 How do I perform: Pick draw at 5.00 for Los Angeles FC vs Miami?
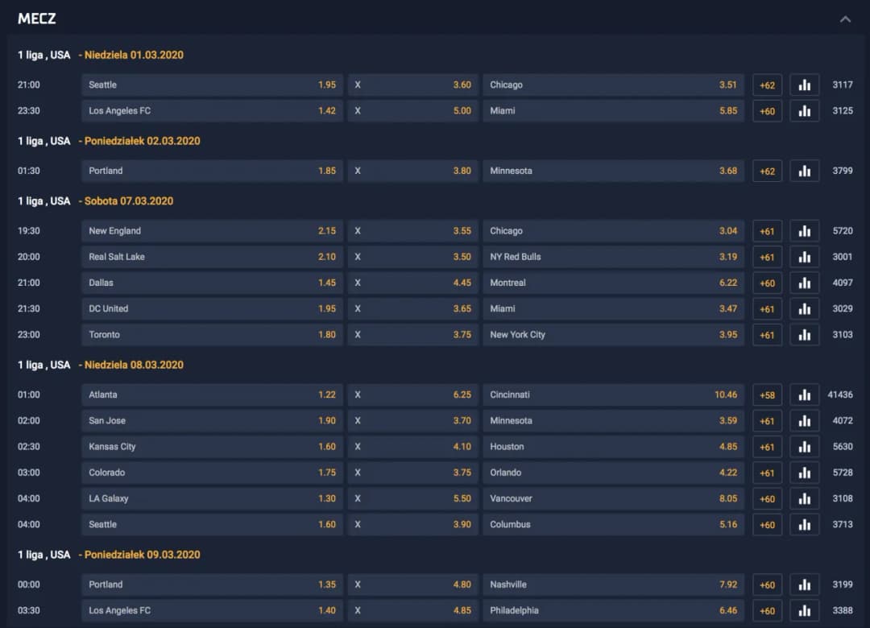(413, 111)
